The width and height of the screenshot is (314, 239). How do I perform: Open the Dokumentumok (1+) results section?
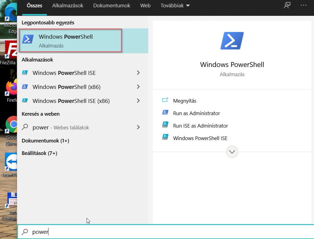(45, 141)
